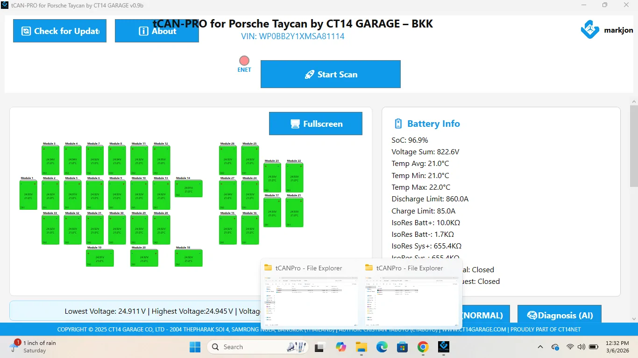Click the IsoRes Batt+: 10.0KΩ value
This screenshot has width=638, height=358.
click(426, 222)
